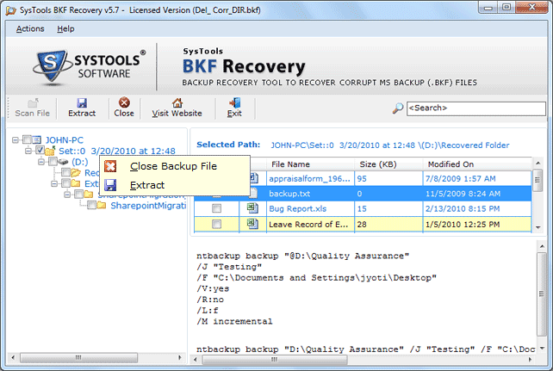Collapse the (D:) drive node

click(x=41, y=162)
